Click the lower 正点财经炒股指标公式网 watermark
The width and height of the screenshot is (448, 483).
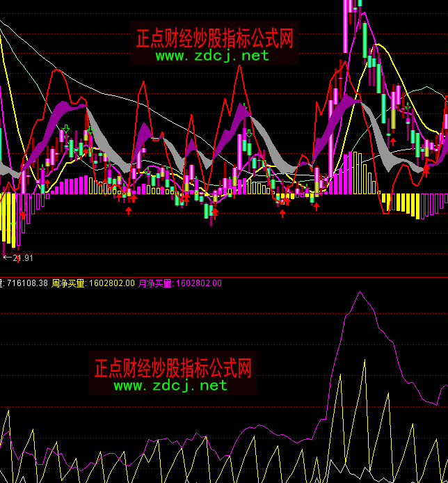173,367
